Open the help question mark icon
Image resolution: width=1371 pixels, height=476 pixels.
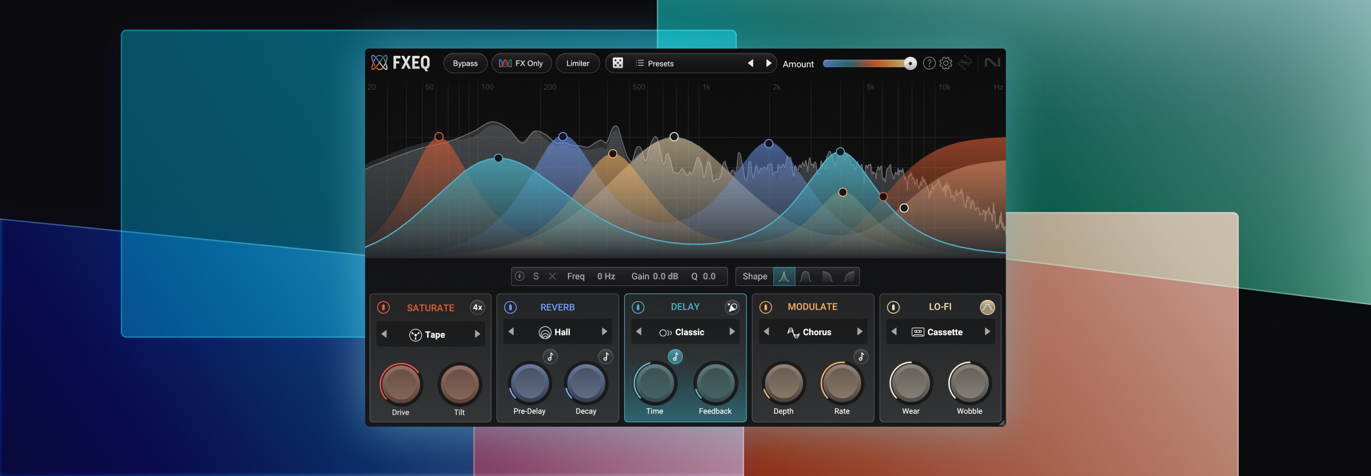[929, 63]
